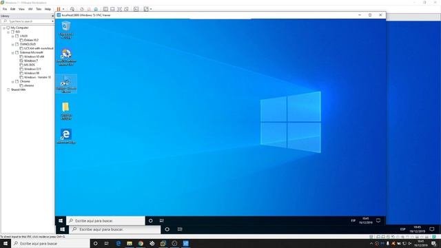Click the Manage Snapshots toolbar icon
The height and width of the screenshot is (248, 441).
(96, 9)
